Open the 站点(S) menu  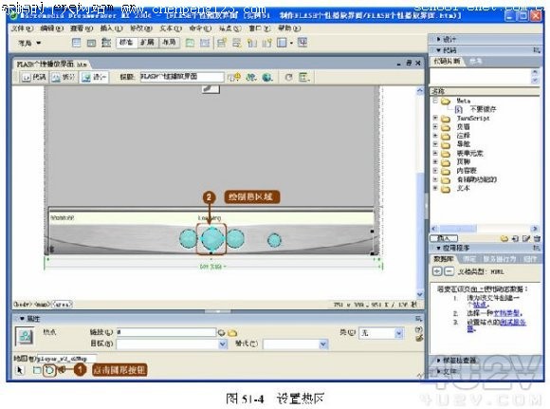[230, 28]
